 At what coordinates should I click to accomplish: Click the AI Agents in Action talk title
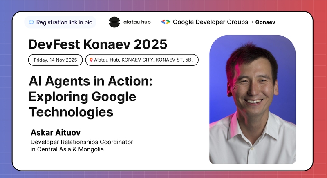(x=91, y=97)
